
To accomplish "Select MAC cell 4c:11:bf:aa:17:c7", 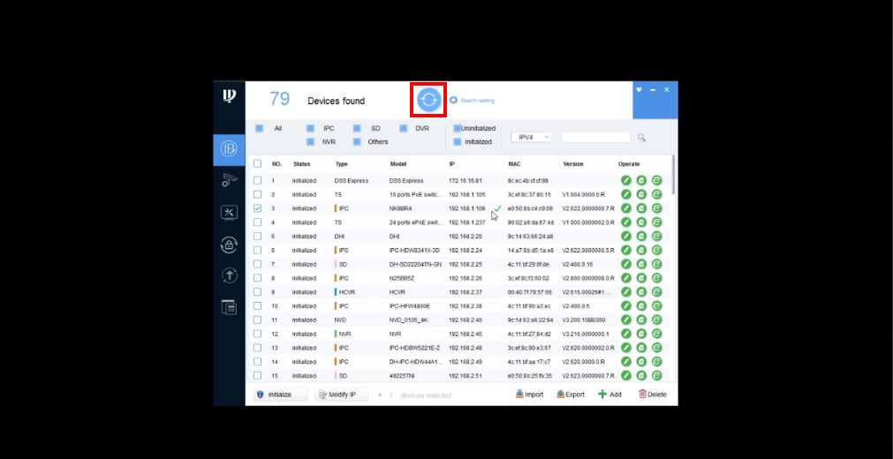I will coord(529,362).
